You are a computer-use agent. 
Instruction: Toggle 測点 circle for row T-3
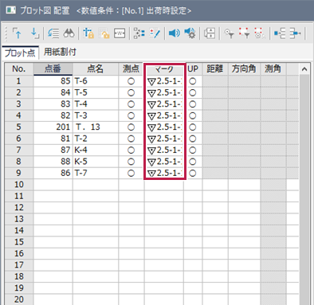tap(131, 115)
